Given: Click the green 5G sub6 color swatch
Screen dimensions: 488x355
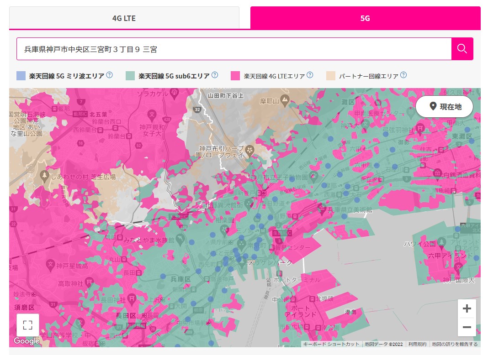Looking at the screenshot, I should click(130, 76).
